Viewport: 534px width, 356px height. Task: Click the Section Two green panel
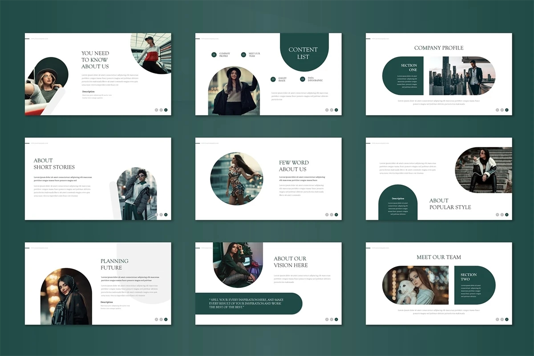coord(474,285)
